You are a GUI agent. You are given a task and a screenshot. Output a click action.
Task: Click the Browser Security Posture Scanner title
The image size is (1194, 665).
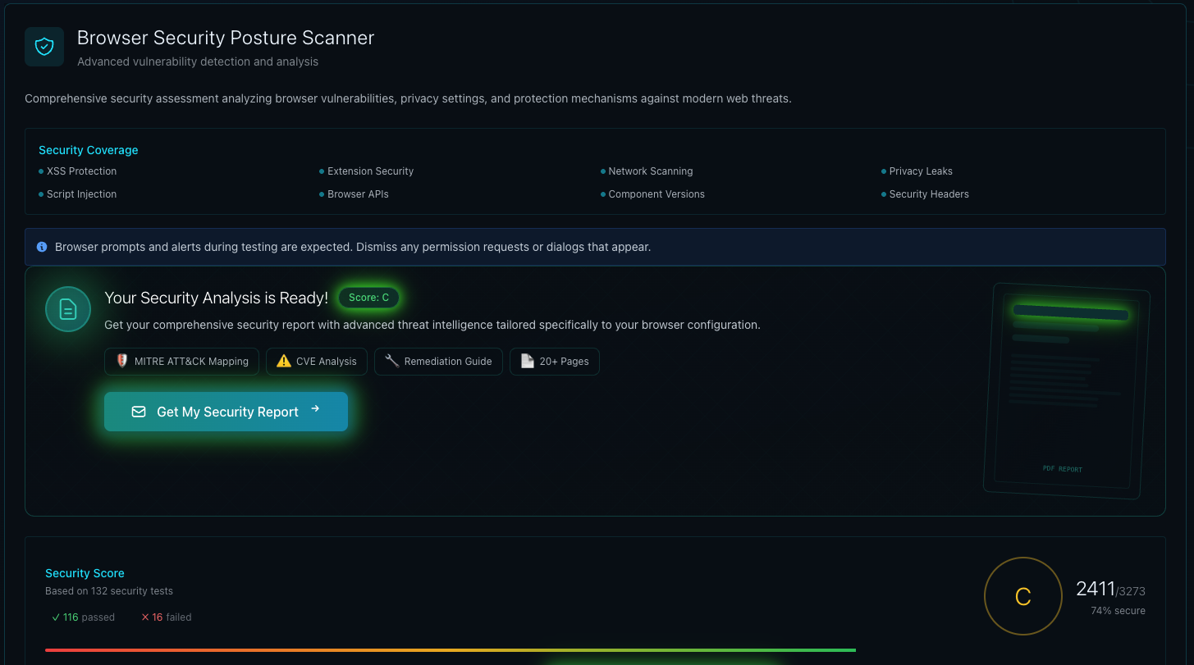[226, 38]
